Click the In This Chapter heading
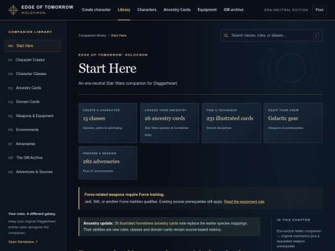 click(293, 220)
